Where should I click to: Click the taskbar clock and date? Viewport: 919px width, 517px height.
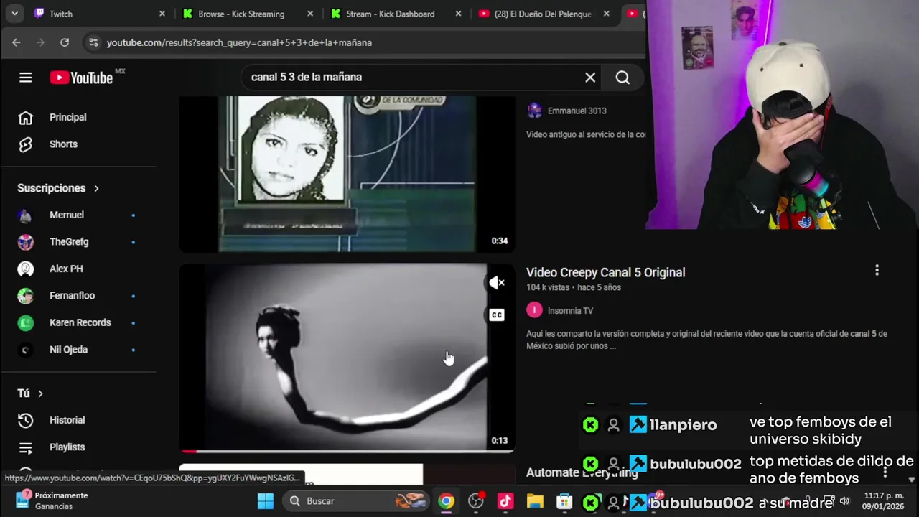pos(884,500)
